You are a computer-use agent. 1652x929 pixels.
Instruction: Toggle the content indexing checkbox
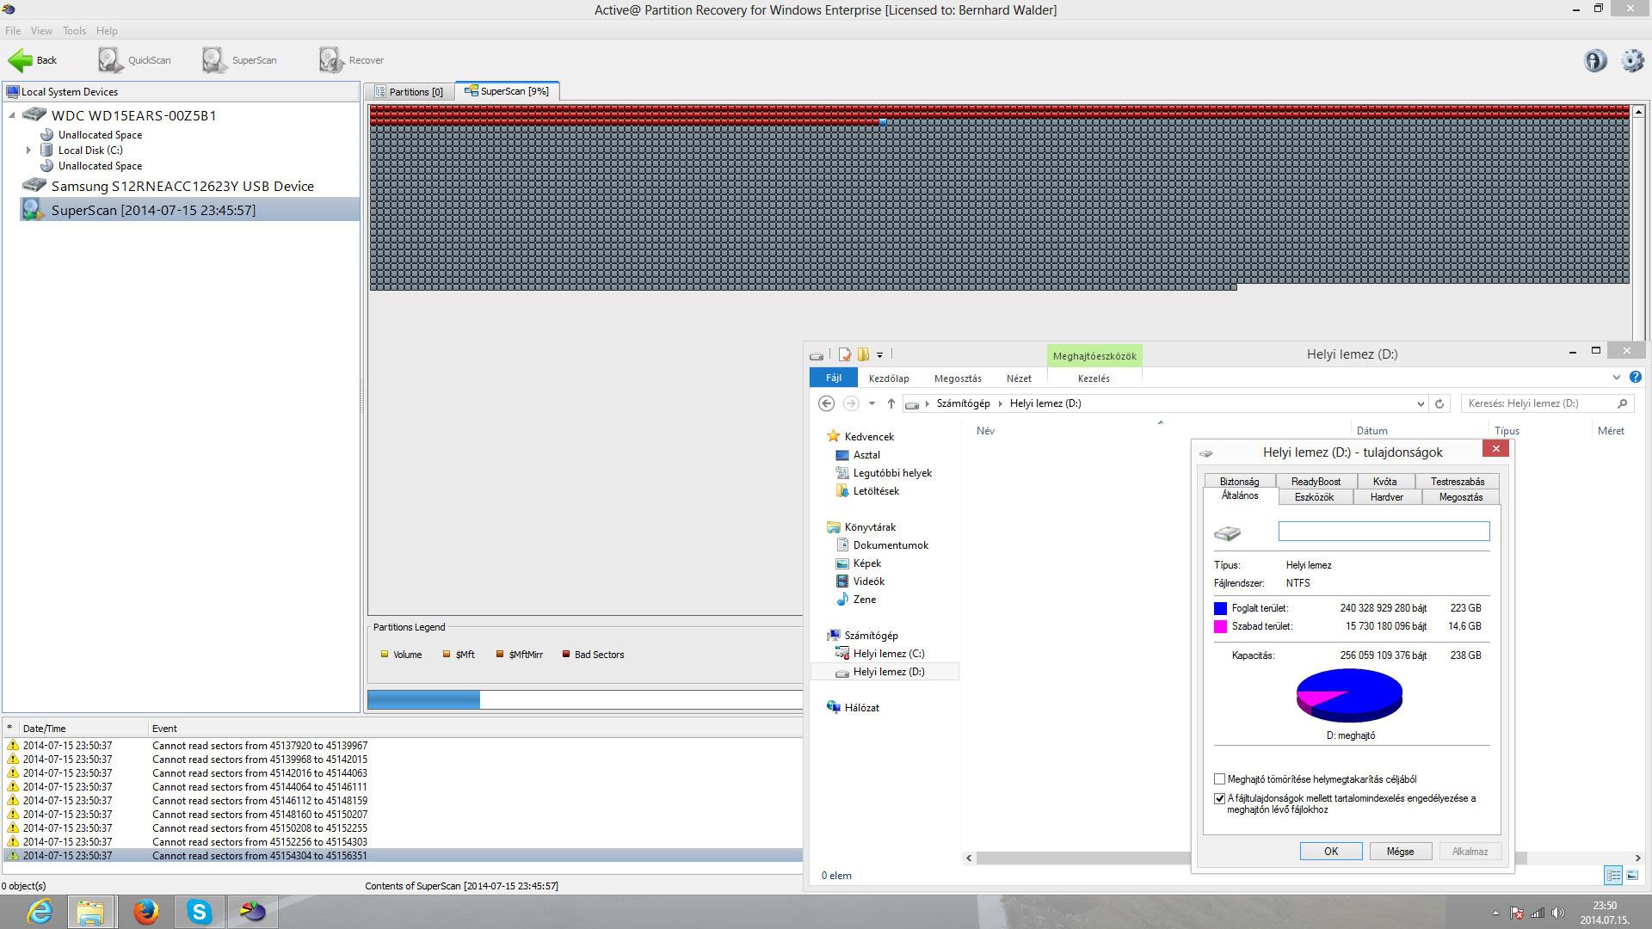(x=1219, y=798)
